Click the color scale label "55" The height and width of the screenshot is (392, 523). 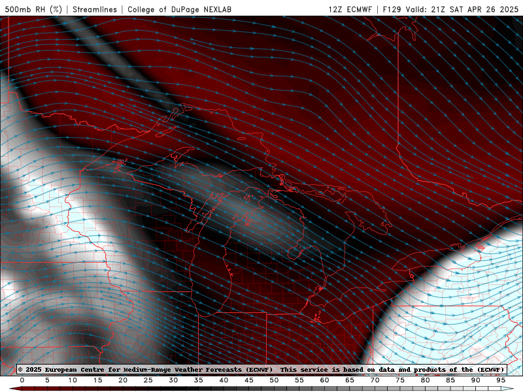(299, 380)
